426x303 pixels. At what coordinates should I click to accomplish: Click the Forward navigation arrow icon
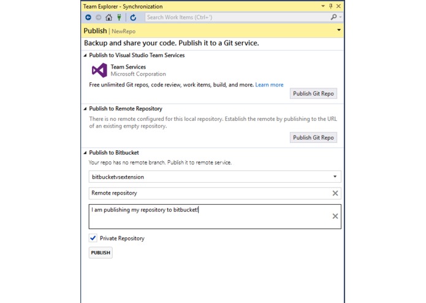tap(98, 17)
